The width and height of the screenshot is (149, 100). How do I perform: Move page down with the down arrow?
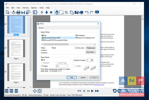tap(47, 12)
